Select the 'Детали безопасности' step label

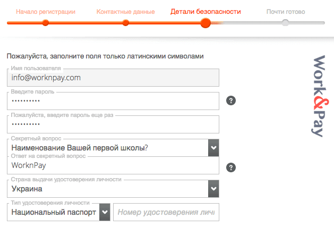click(x=205, y=12)
